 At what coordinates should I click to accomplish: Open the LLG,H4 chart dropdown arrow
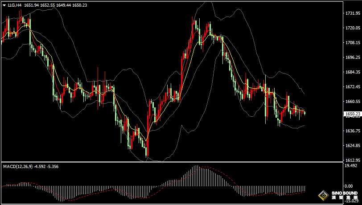coord(4,5)
